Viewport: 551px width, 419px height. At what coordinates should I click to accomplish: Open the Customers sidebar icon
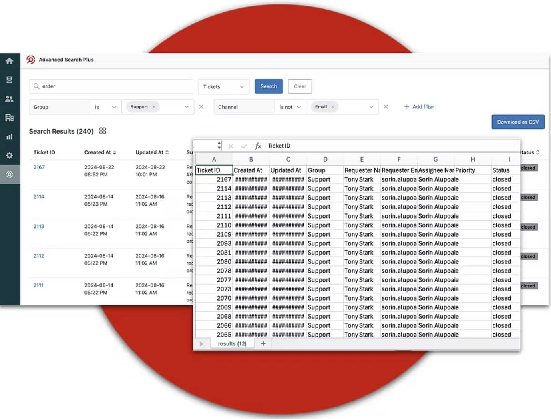(10, 99)
